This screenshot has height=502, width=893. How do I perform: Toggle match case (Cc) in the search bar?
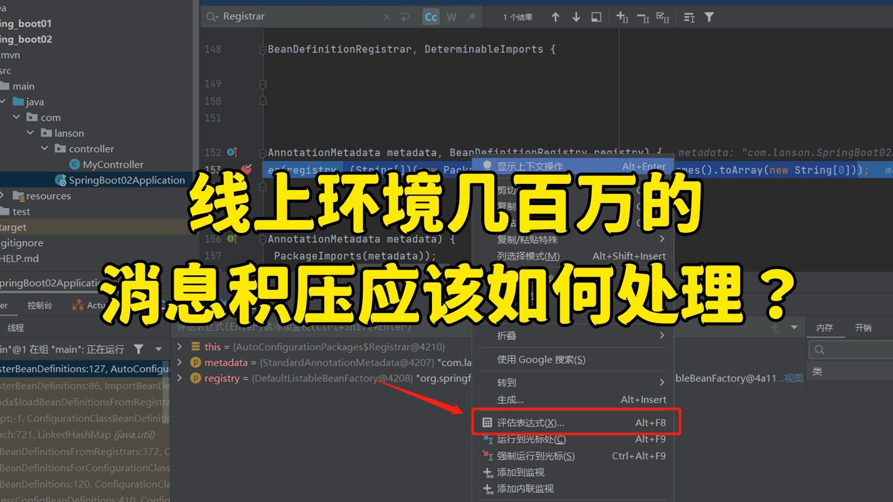430,17
